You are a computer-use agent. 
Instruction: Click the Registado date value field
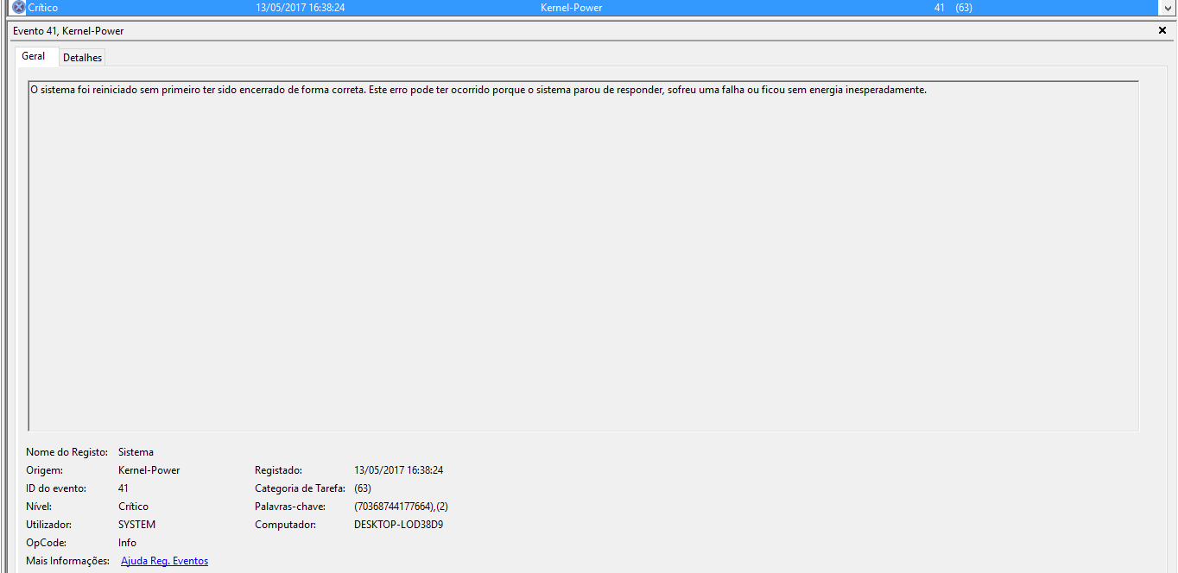pyautogui.click(x=398, y=470)
